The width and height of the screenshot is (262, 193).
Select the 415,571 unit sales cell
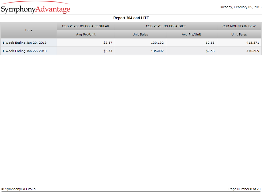239,43
